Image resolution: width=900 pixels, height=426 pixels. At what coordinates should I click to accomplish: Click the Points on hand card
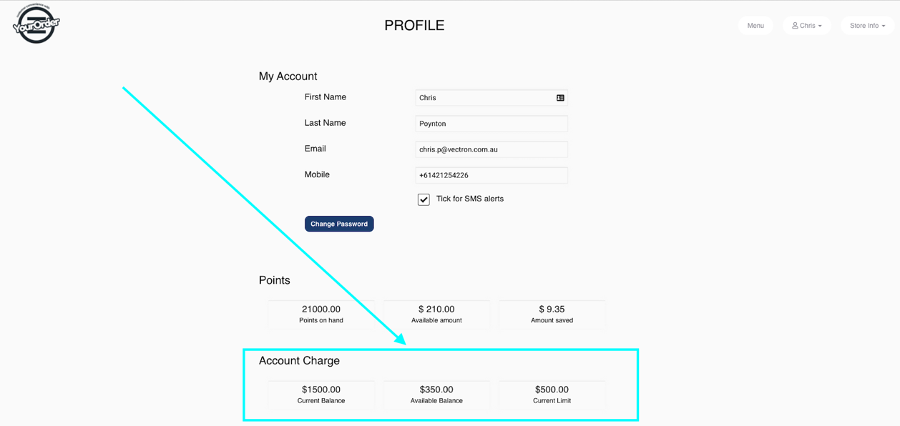321,314
